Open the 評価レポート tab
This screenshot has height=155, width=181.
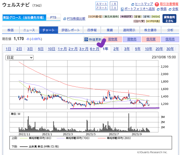click(71, 30)
